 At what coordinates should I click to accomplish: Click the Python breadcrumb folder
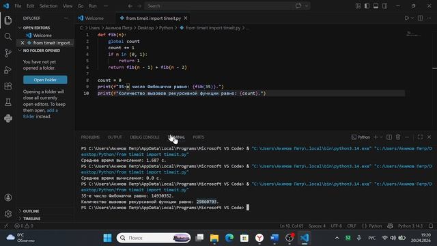click(x=166, y=28)
